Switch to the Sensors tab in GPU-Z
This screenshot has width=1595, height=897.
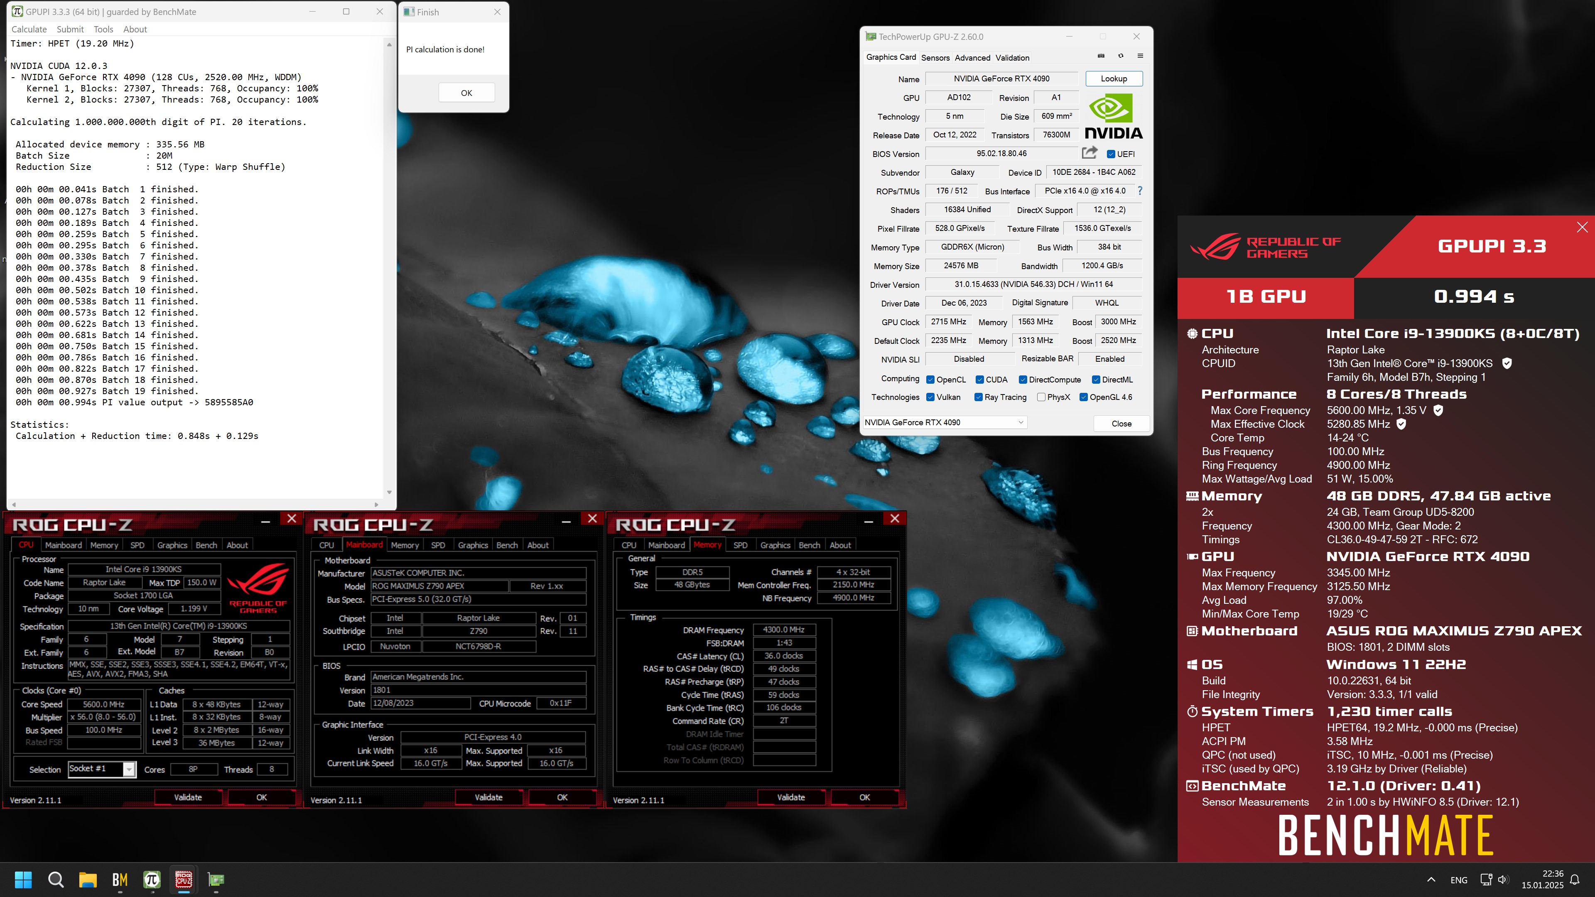point(935,58)
